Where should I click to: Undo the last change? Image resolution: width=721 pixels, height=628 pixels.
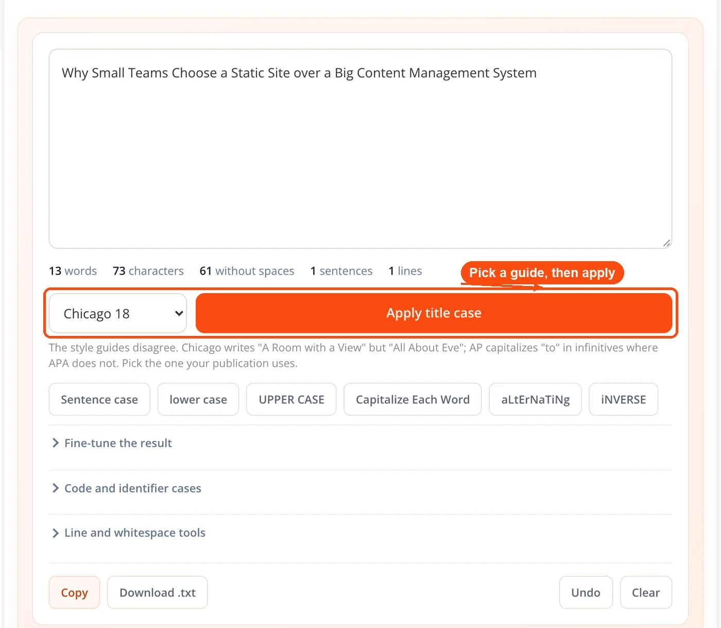tap(586, 592)
